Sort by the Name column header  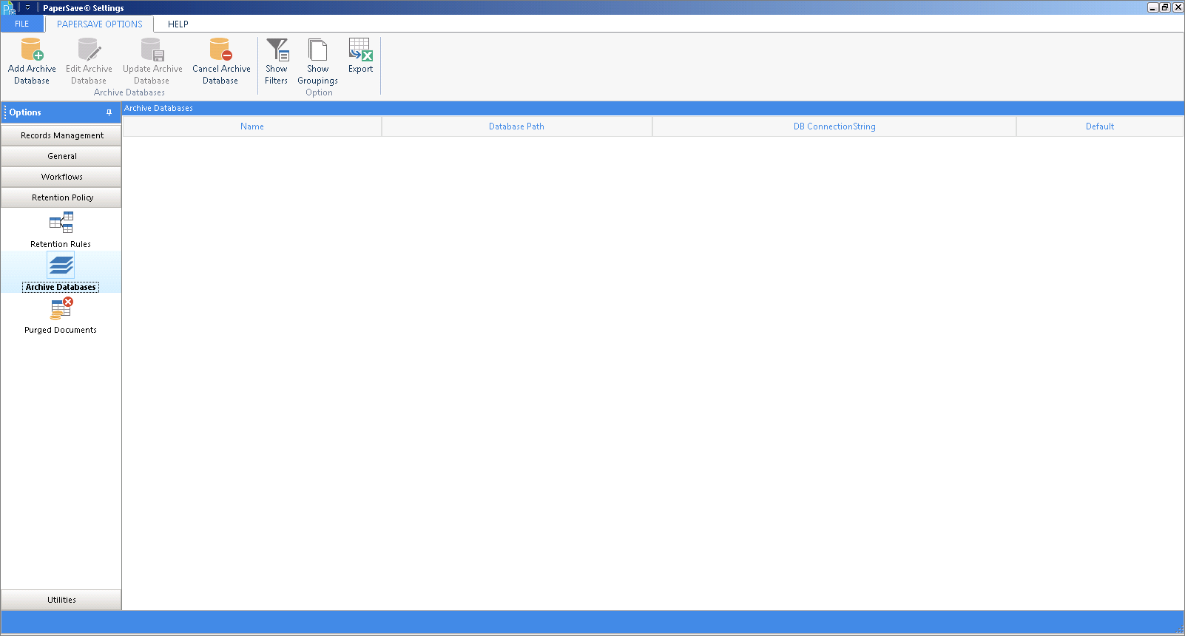pyautogui.click(x=252, y=126)
